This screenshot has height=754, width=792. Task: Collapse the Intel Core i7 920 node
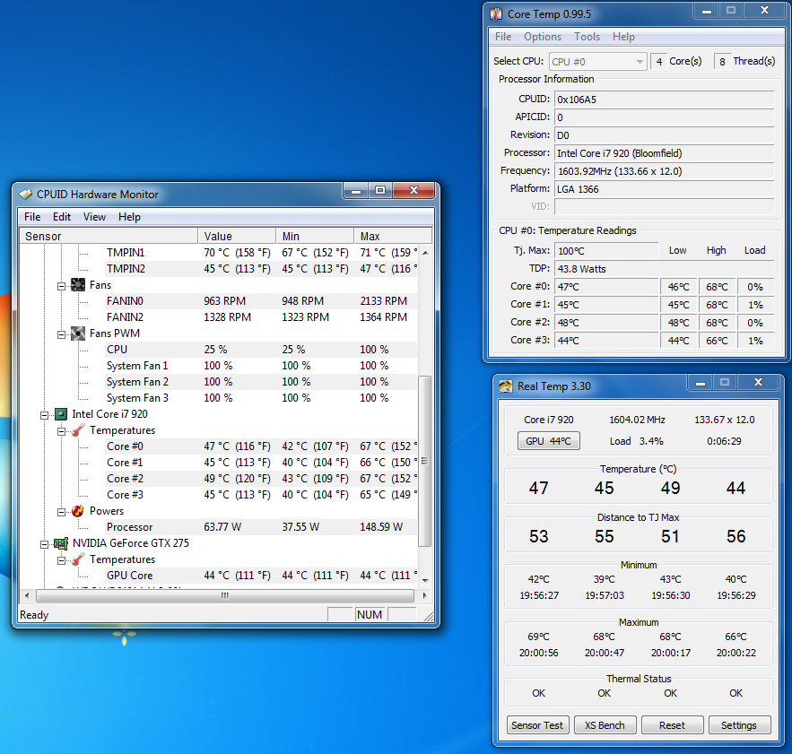click(x=45, y=416)
